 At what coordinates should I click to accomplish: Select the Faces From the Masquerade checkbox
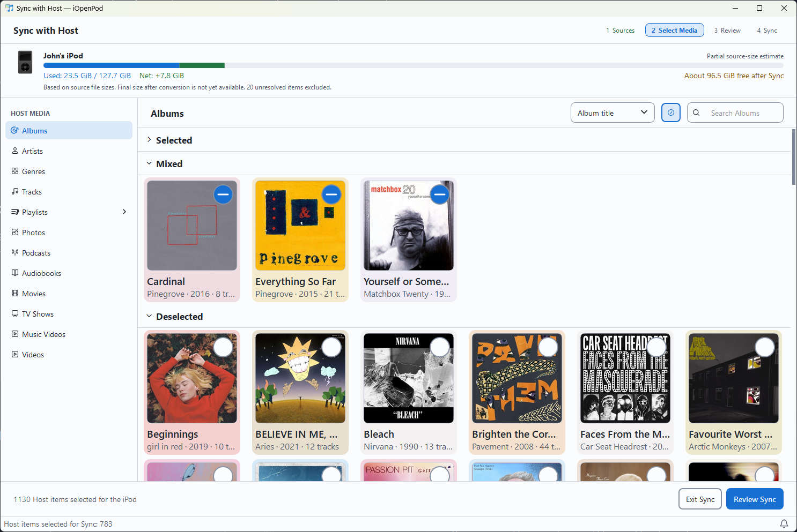tap(656, 347)
